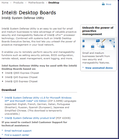The image size is (119, 139).
Task: Select the Intel Q35 Express Chipset item
Action: coord(21,81)
